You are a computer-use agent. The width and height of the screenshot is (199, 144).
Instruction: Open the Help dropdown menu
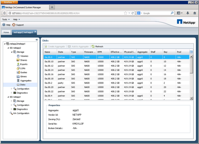click(17, 19)
